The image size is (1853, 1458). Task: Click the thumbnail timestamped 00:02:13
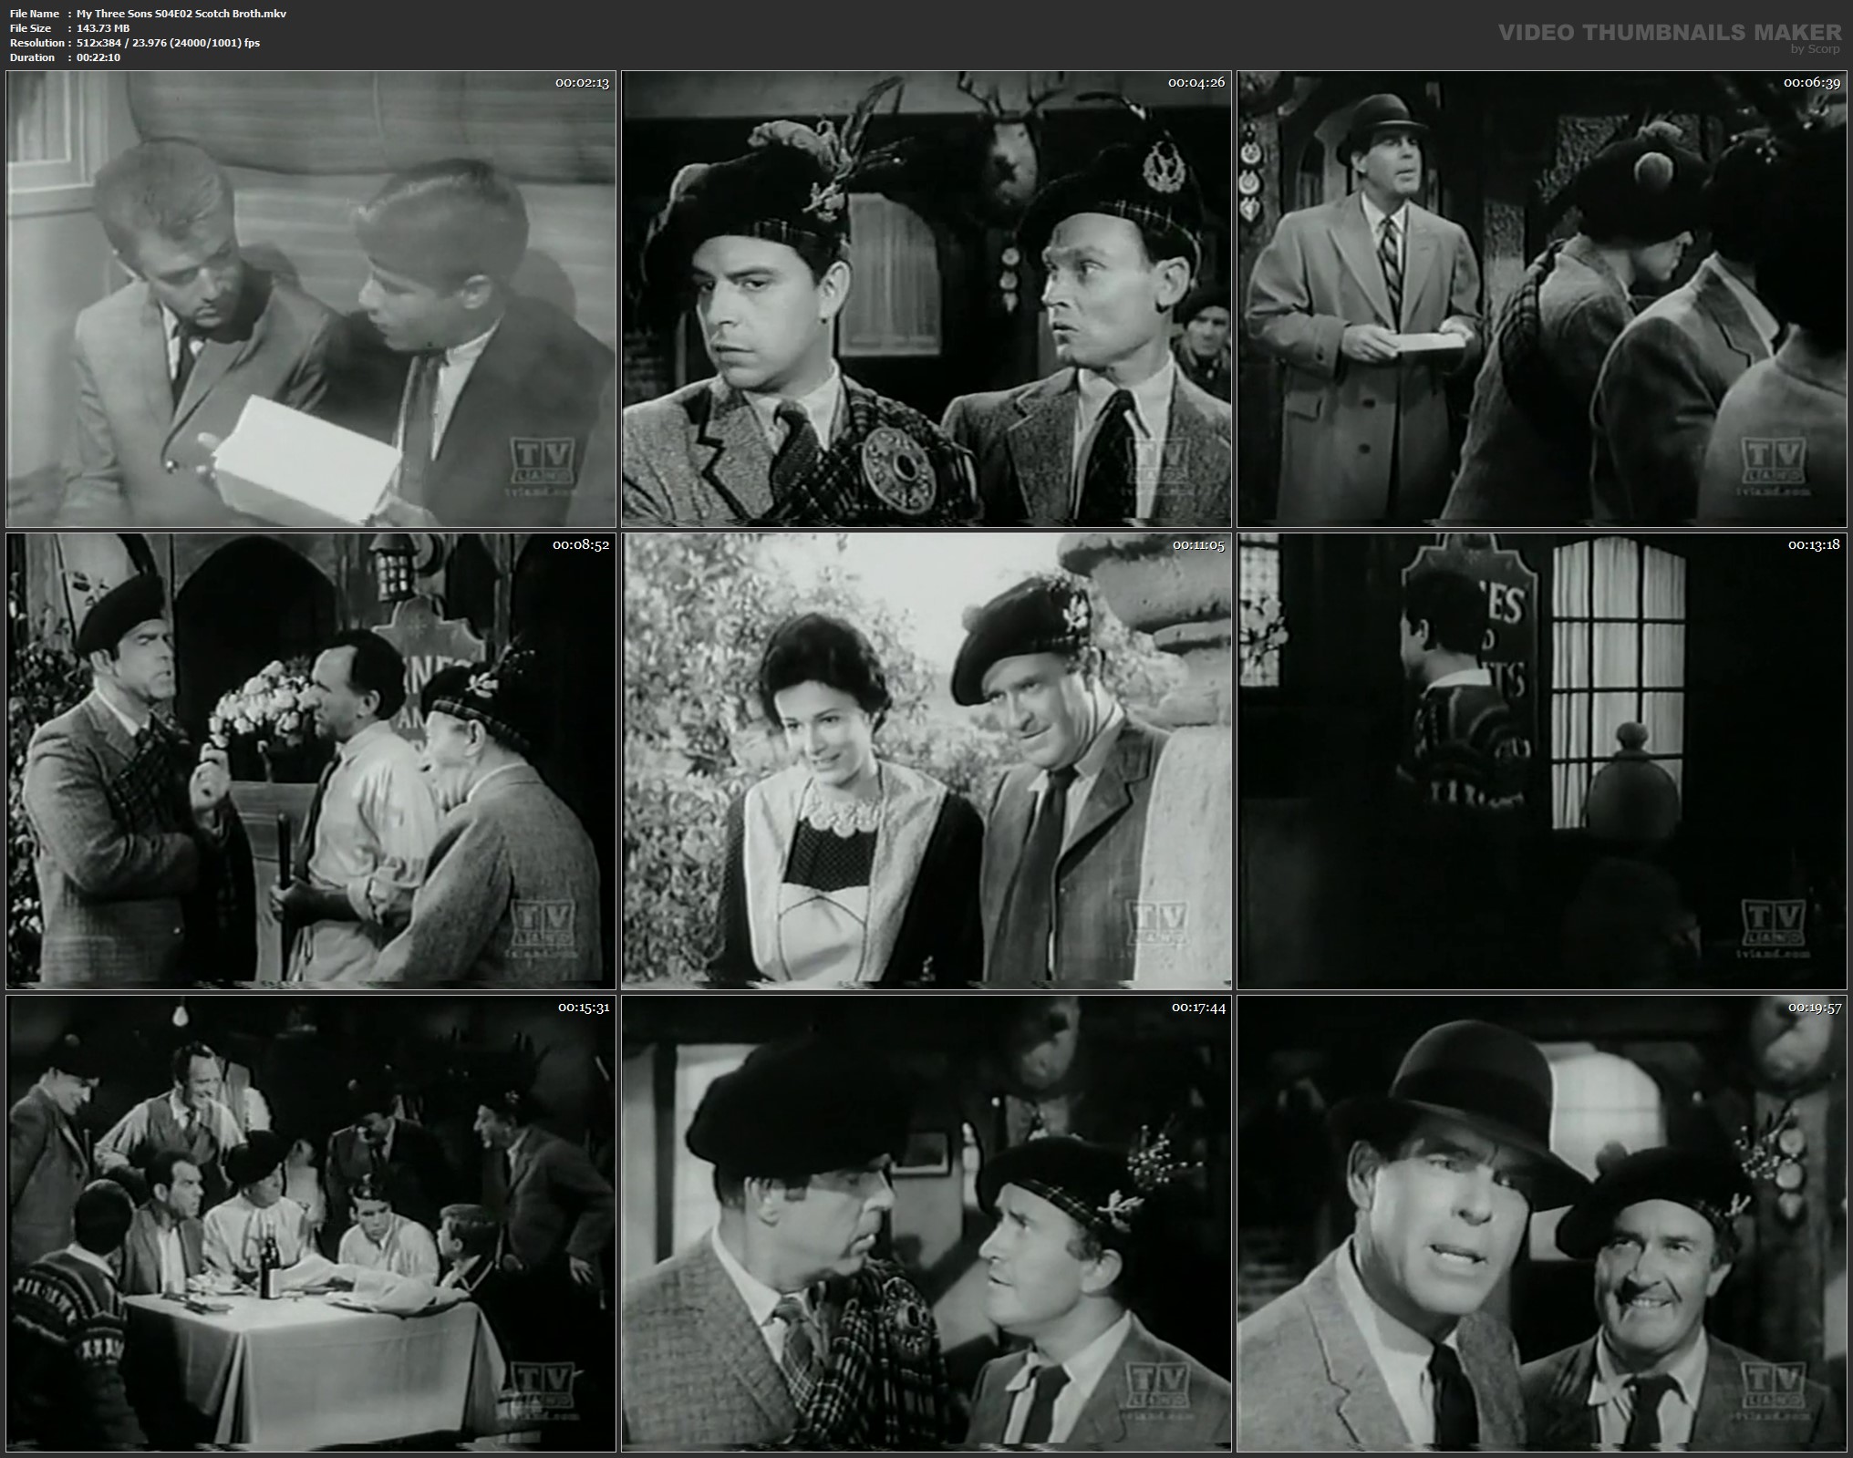[x=311, y=299]
